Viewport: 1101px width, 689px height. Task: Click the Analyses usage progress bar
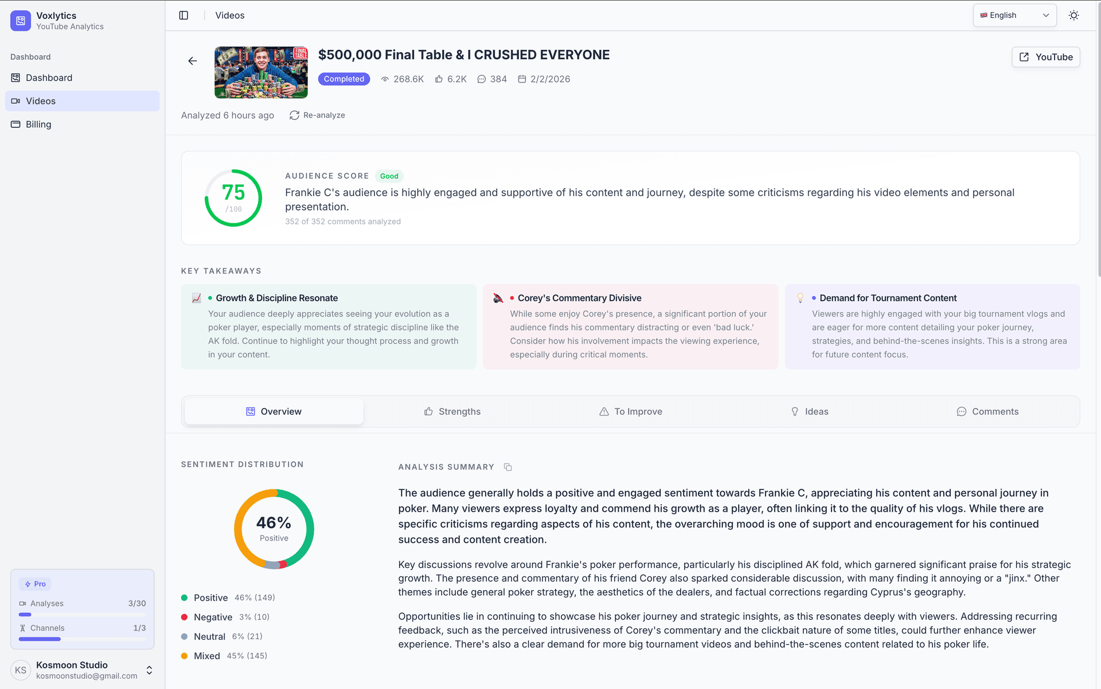(x=82, y=614)
